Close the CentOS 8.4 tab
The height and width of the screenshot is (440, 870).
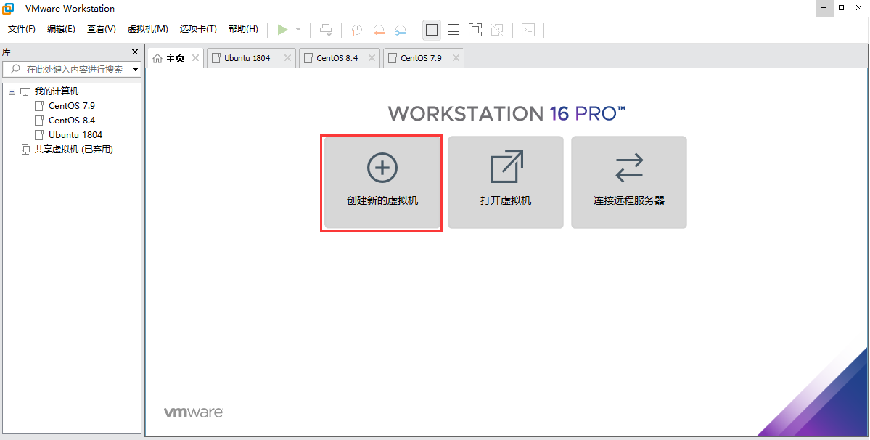pyautogui.click(x=372, y=57)
